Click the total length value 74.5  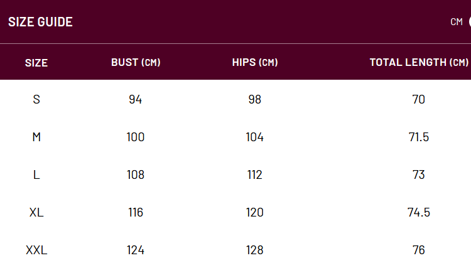pos(419,213)
